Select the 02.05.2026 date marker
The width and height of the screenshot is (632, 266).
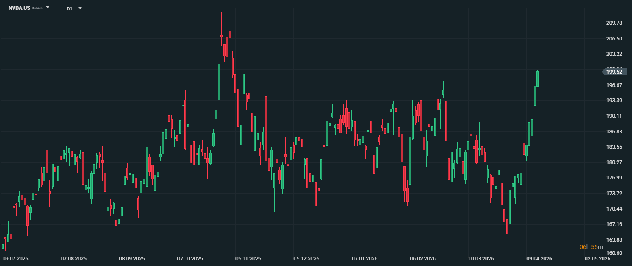point(597,259)
